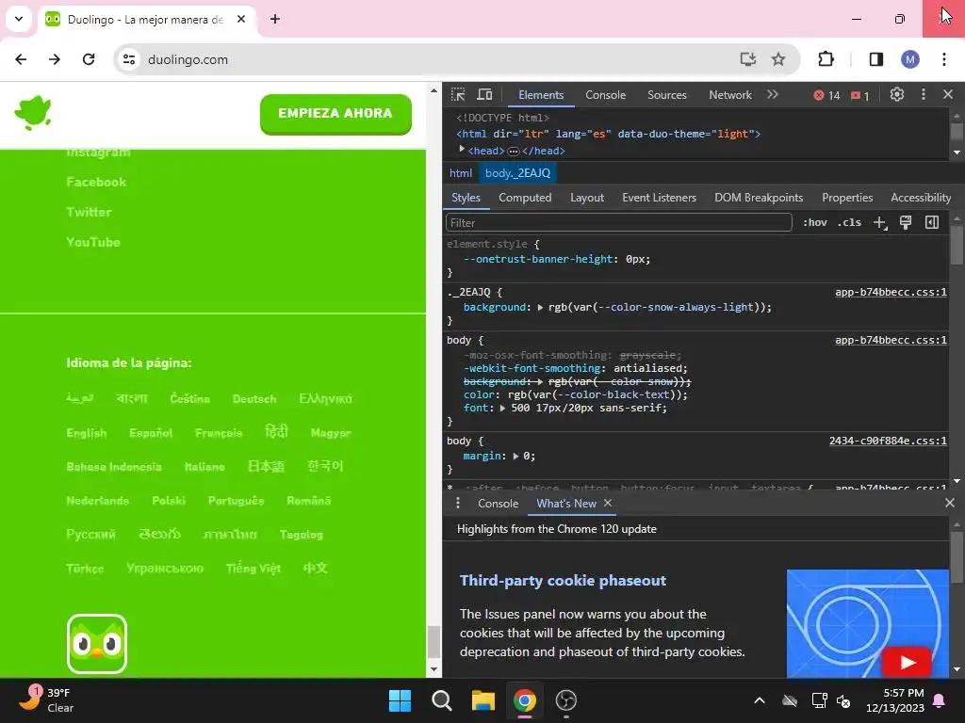Switch page language to English
The height and width of the screenshot is (723, 965).
click(86, 433)
